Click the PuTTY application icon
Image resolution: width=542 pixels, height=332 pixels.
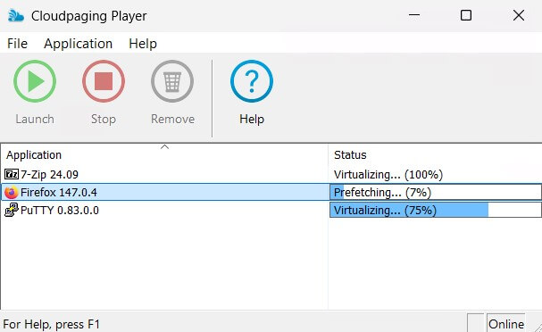12,210
